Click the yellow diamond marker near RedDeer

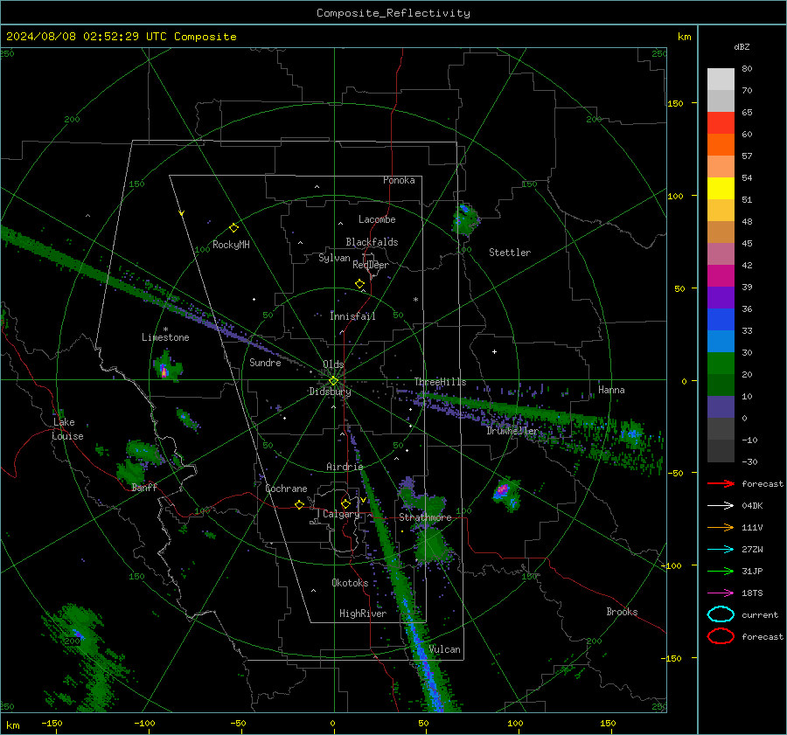(x=359, y=284)
